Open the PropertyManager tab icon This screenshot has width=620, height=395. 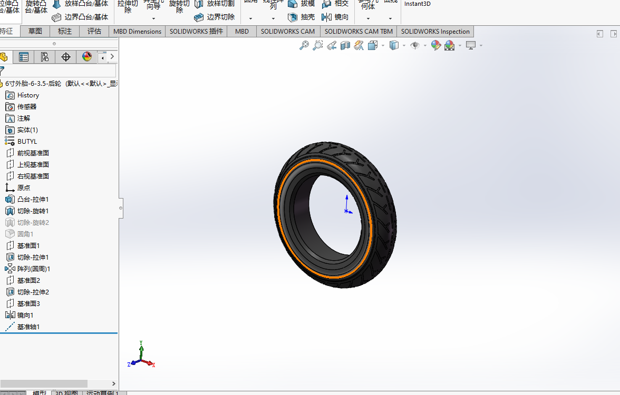[23, 57]
